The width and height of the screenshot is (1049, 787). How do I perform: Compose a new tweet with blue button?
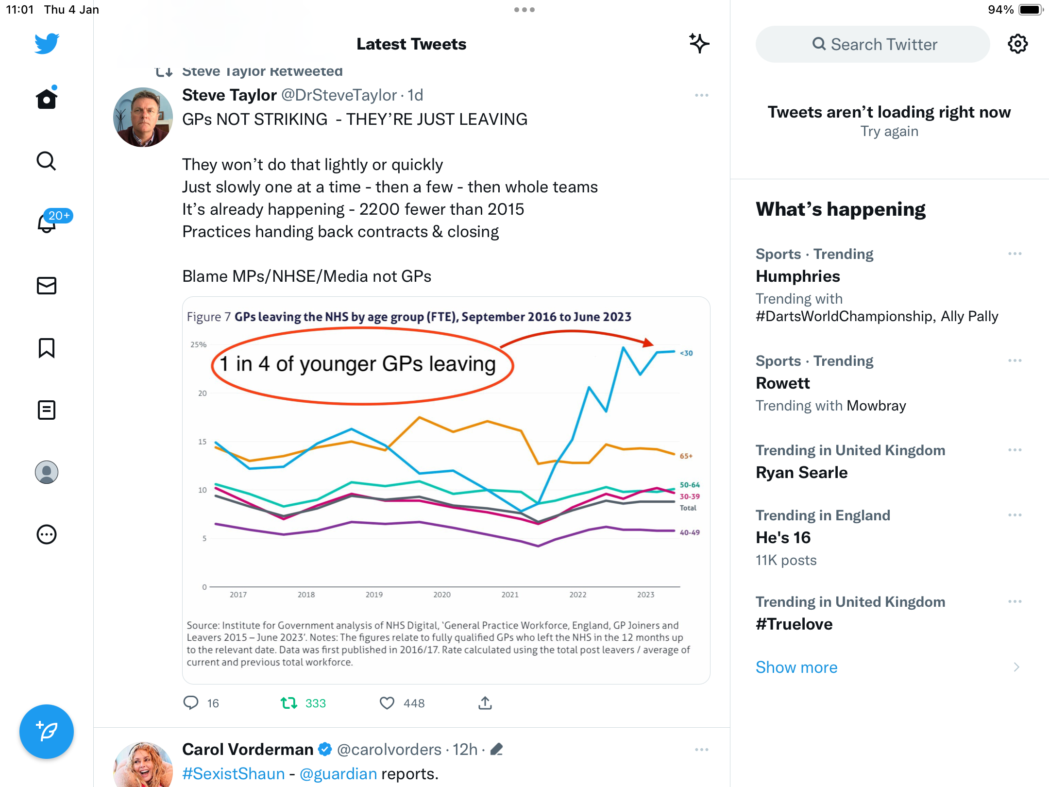click(47, 731)
